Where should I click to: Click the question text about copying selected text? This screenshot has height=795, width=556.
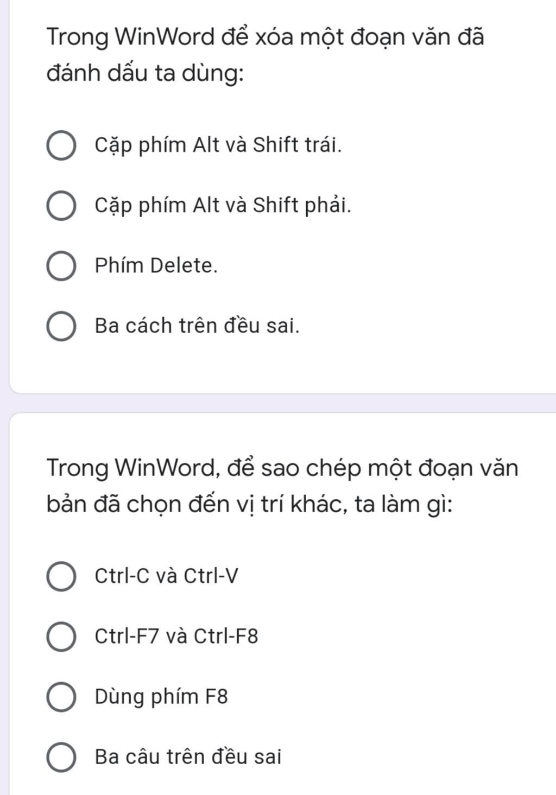pos(282,486)
